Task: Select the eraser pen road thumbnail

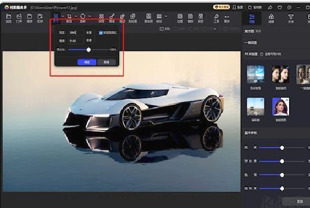Action: pyautogui.click(x=255, y=106)
